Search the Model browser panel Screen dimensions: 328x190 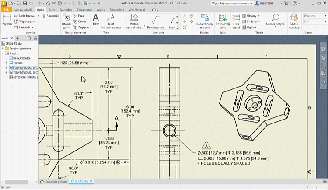click(29, 38)
